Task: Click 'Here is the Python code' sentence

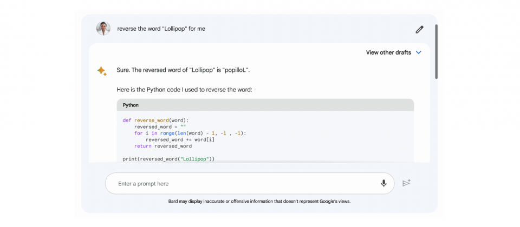Action: tap(184, 89)
